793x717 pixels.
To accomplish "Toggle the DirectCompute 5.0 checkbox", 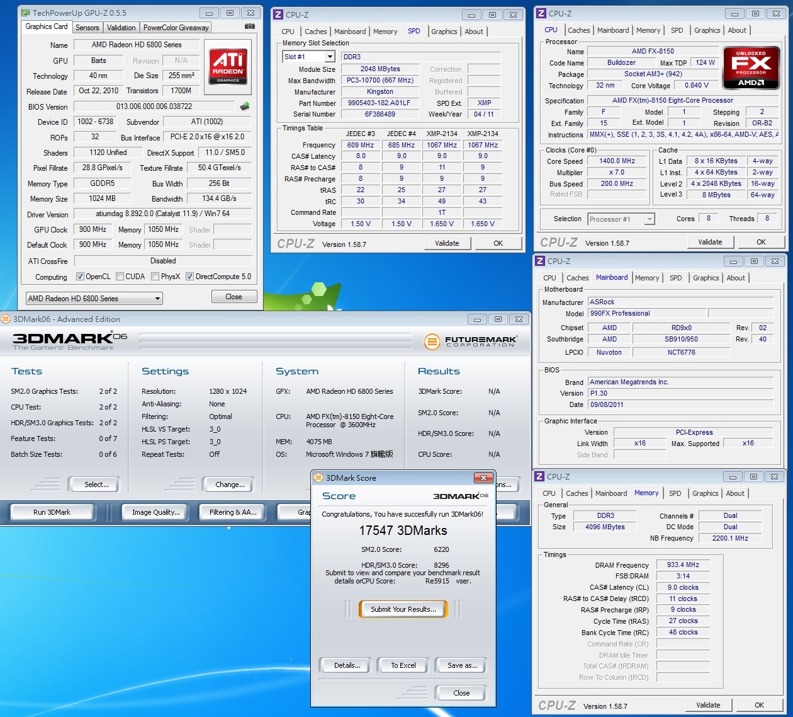I will [x=189, y=276].
